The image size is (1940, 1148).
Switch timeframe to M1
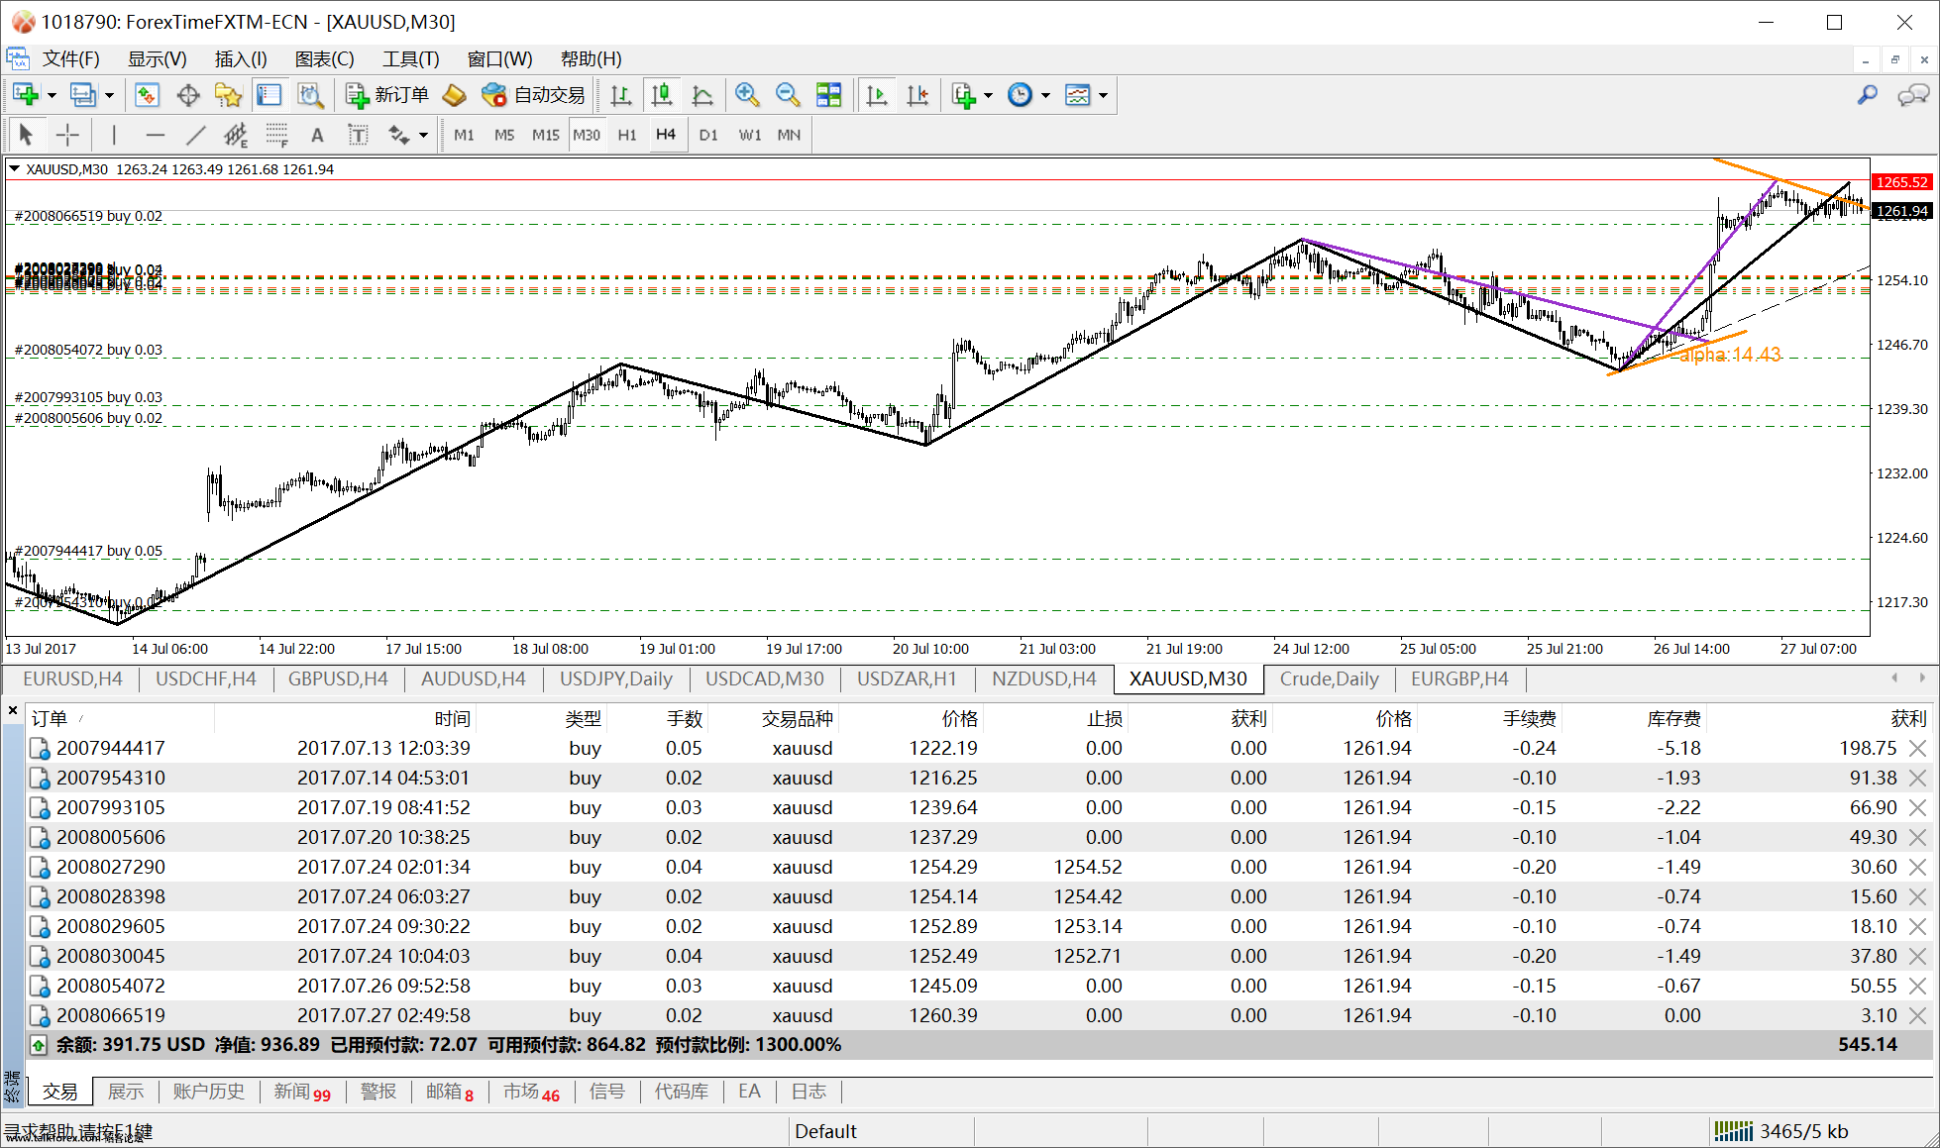[x=464, y=135]
